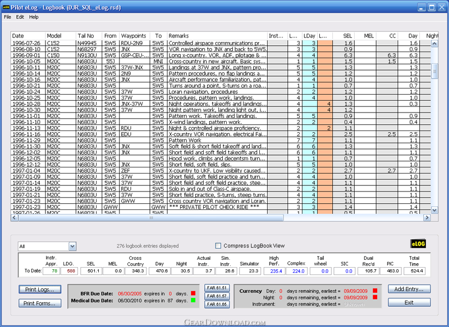Click the SEL column header
449x327 pixels.
343,36
